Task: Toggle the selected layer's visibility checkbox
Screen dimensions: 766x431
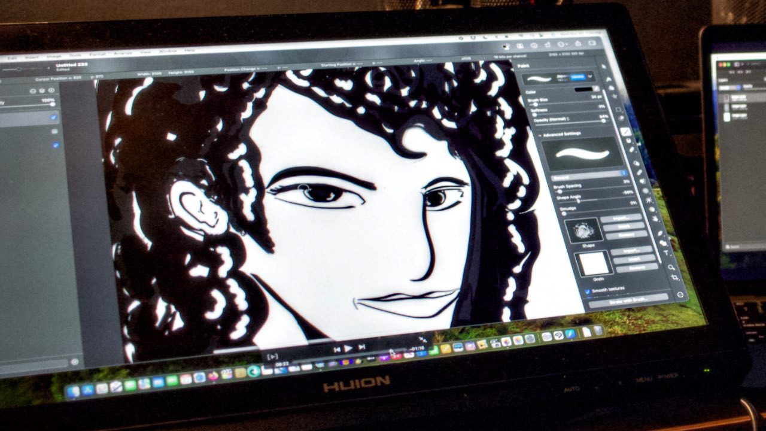Action: pos(54,117)
